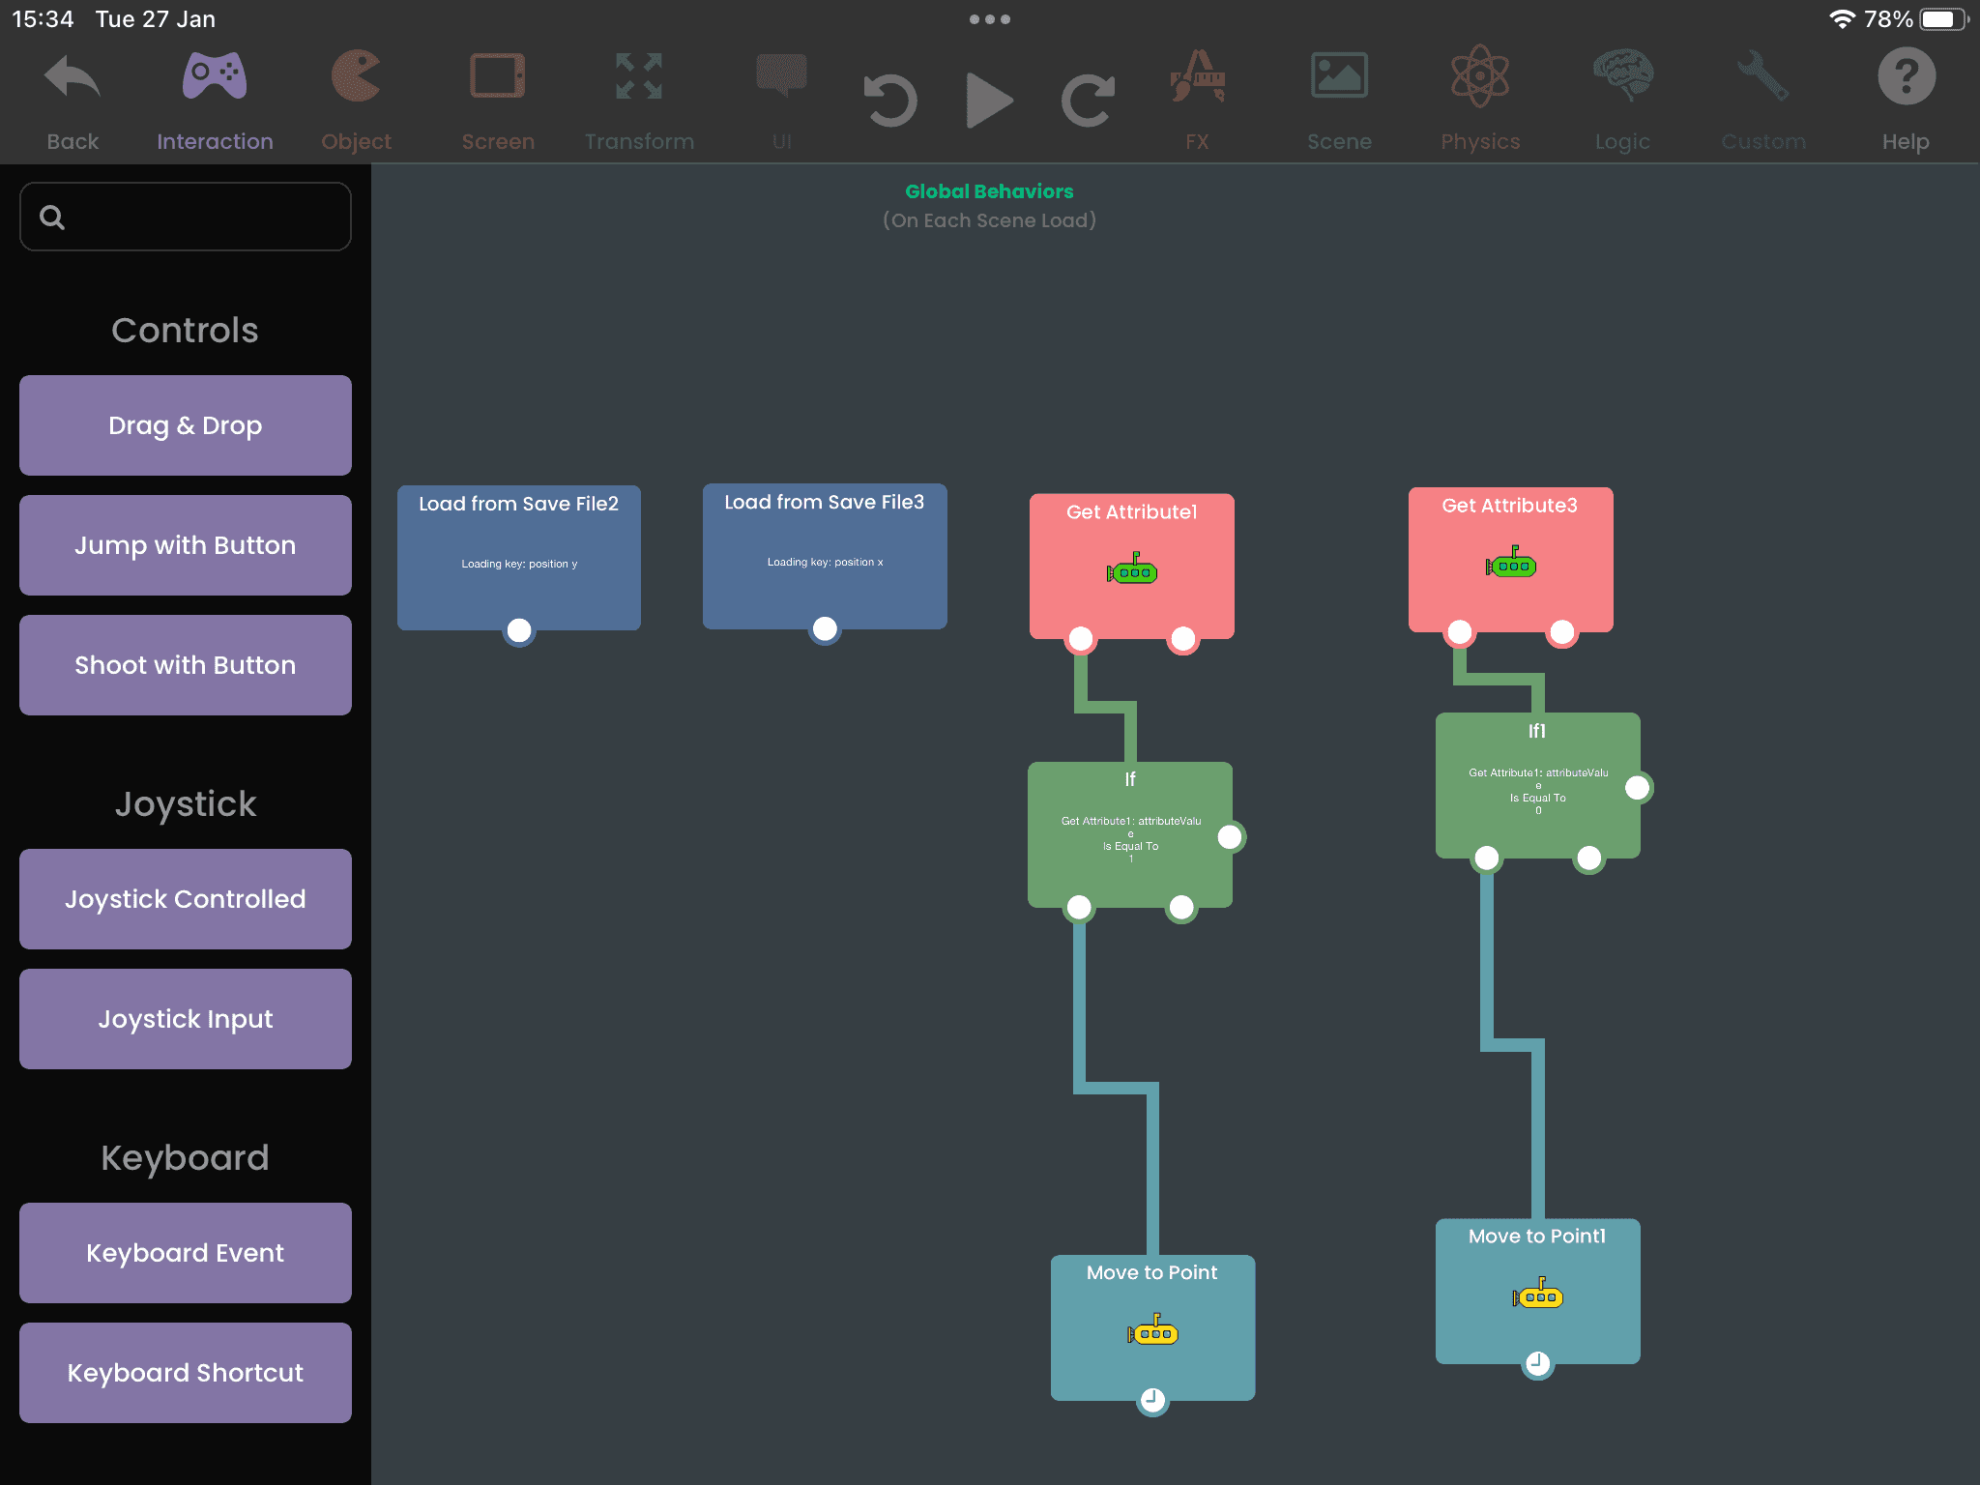The width and height of the screenshot is (1980, 1485).
Task: Click the Help question mark icon
Action: coord(1906,99)
